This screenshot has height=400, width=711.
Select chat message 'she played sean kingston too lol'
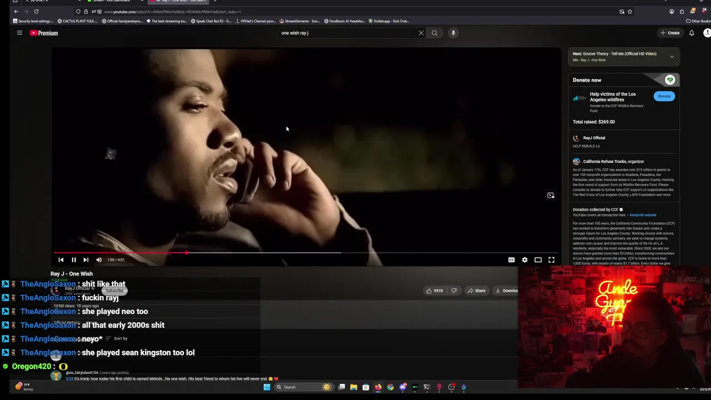click(x=138, y=352)
